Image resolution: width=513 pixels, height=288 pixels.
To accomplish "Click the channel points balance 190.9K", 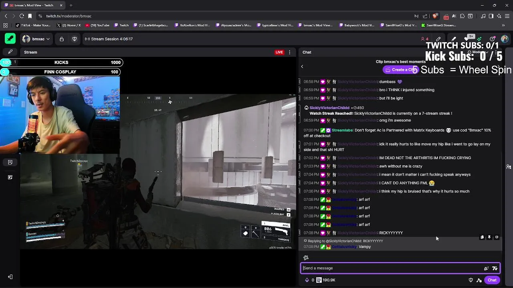I will 326,280.
